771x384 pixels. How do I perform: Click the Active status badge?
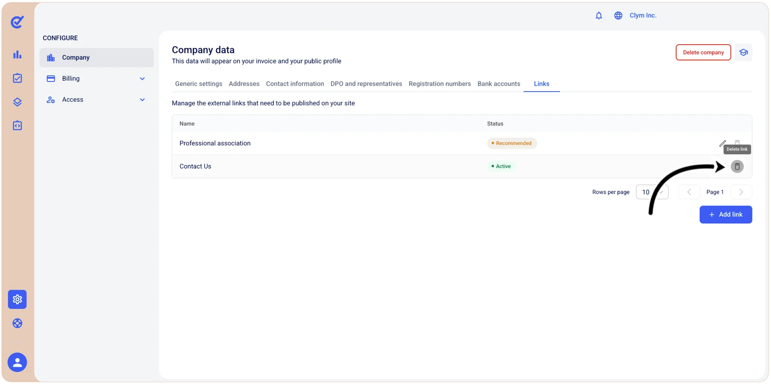click(x=501, y=166)
